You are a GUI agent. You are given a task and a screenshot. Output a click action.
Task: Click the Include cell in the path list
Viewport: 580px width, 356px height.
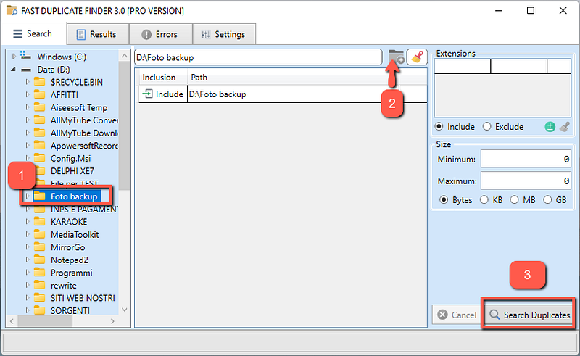pyautogui.click(x=163, y=94)
